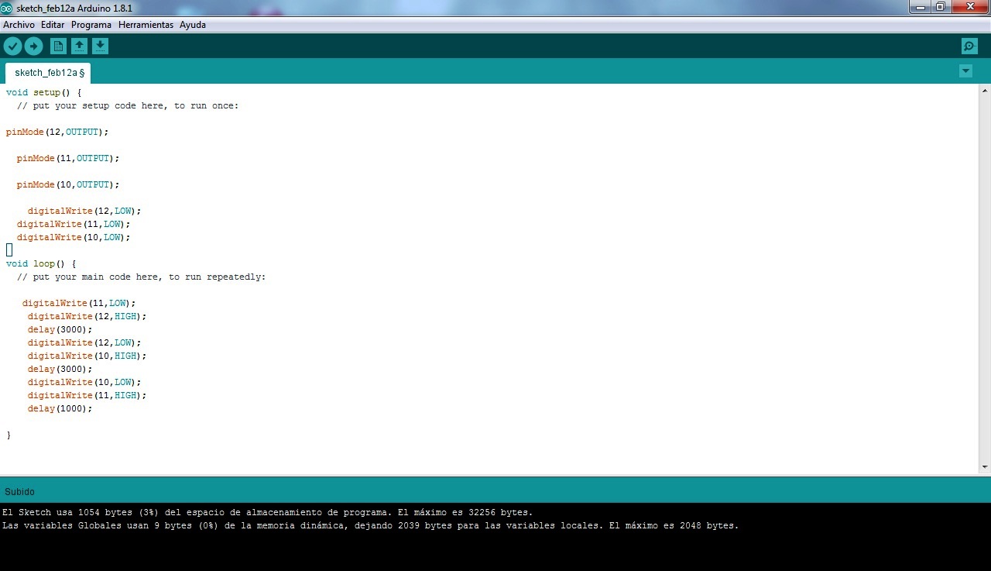Viewport: 991px width, 571px height.
Task: Open the Herramientas menu
Action: [146, 25]
